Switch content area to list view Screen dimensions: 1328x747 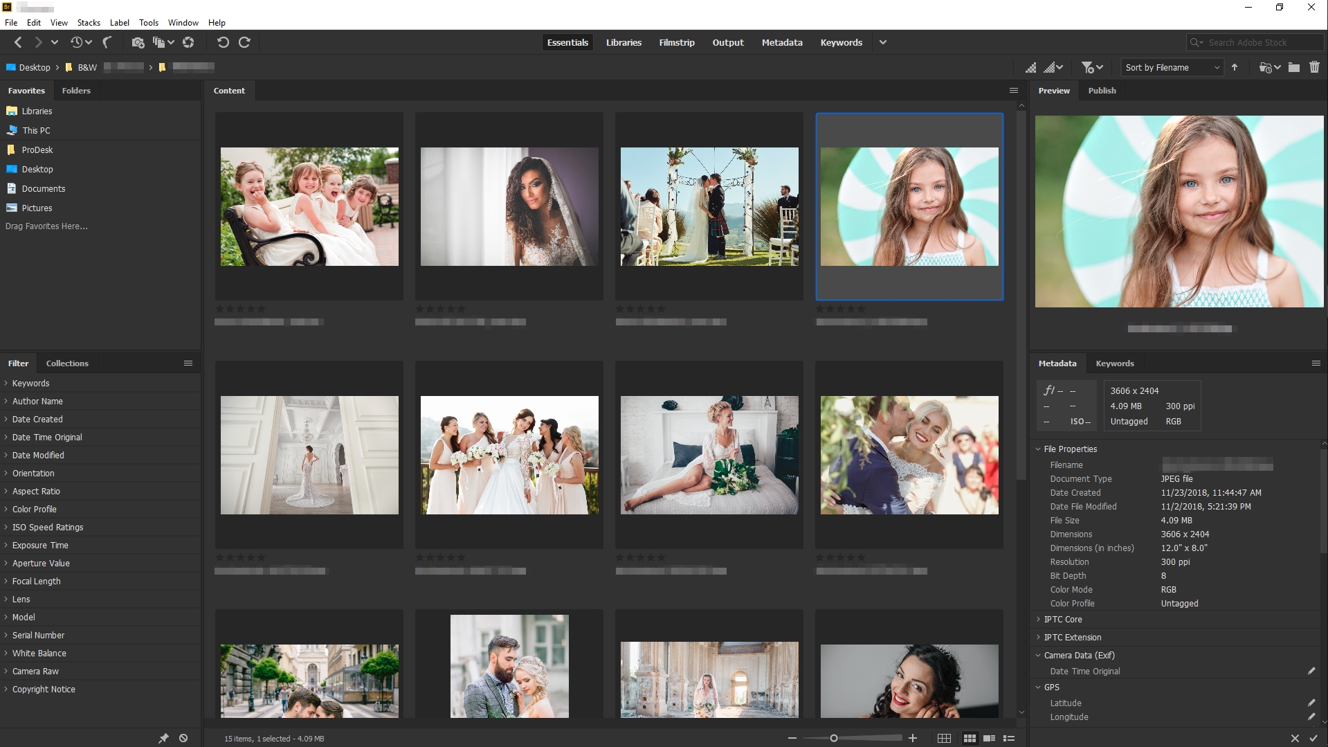(1008, 738)
